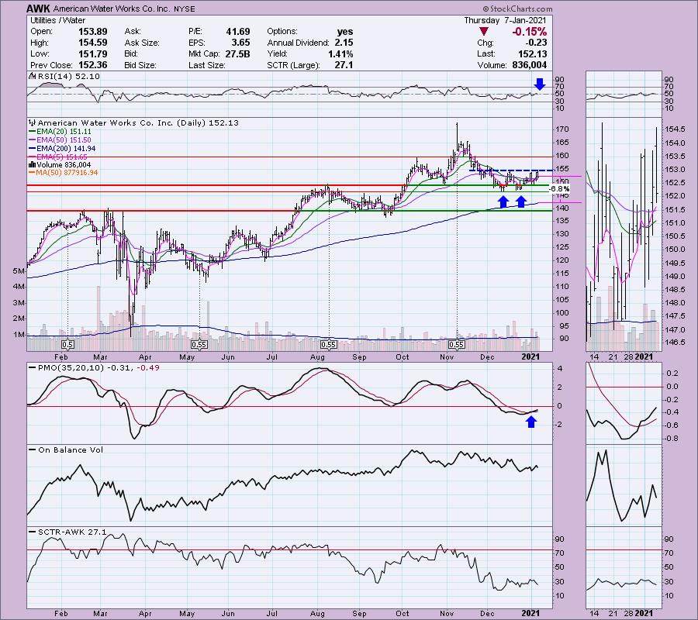Click the SCTR-AWK 27.1 panel label
This screenshot has height=620, width=698.
[67, 532]
